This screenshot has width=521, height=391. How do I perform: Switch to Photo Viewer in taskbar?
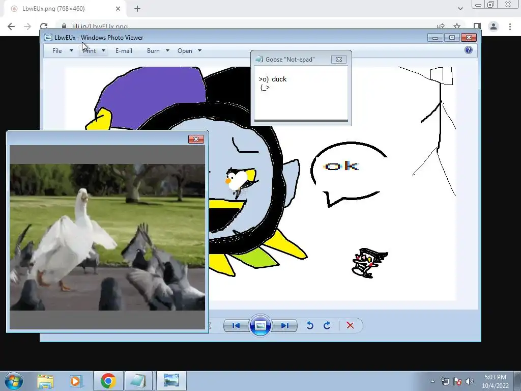[171, 381]
